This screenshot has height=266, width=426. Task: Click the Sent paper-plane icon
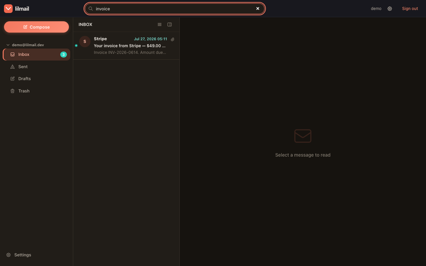pos(13,67)
